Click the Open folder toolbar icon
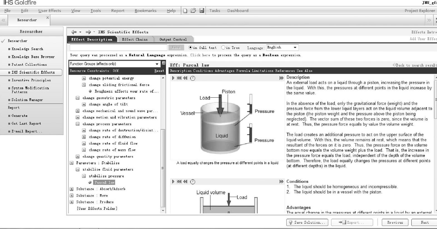This screenshot has width=437, height=229. 193,11
